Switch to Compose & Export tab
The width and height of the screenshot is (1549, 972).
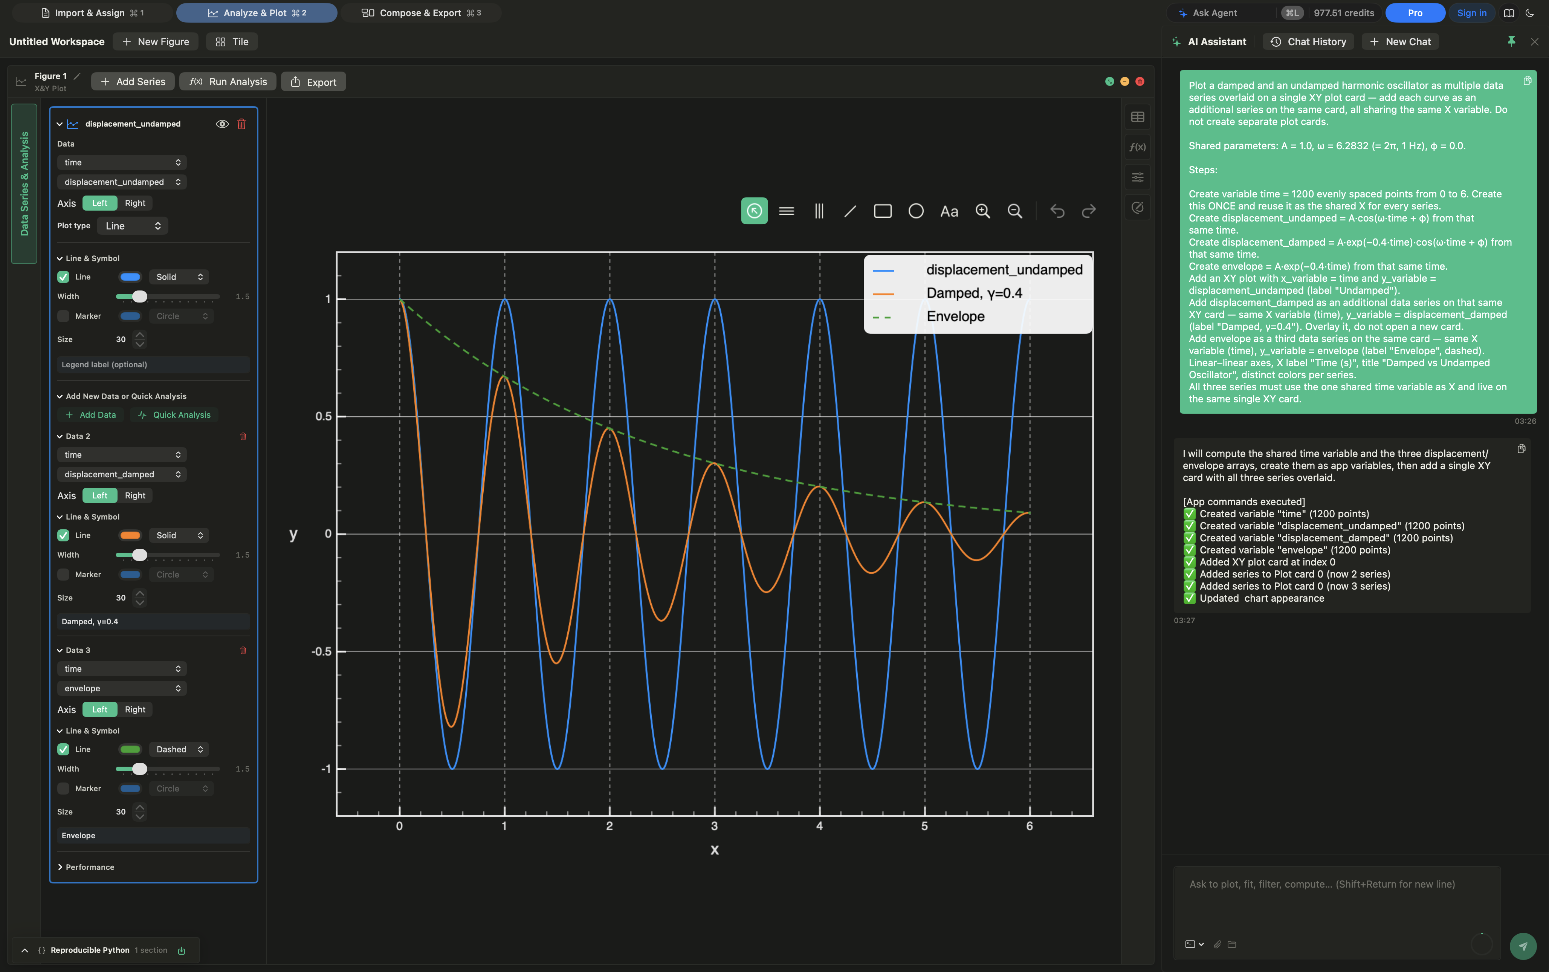pos(421,13)
